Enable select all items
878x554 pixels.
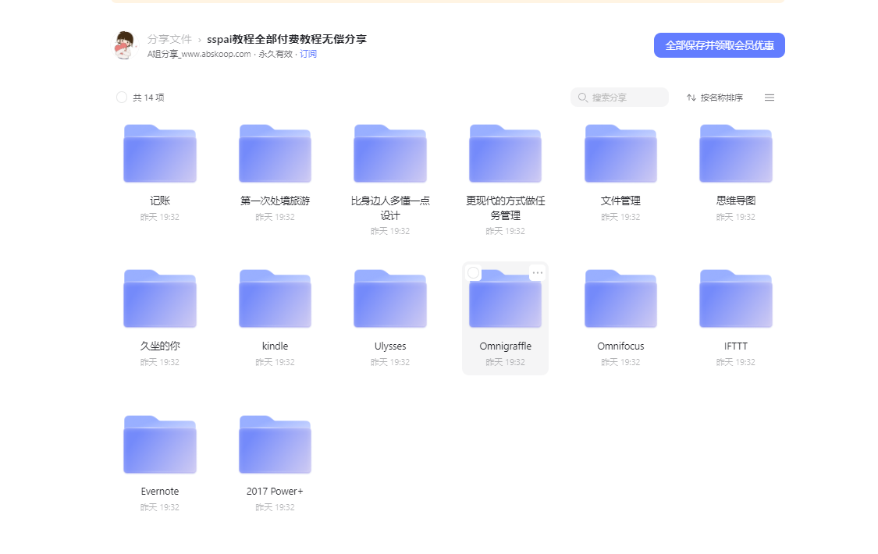(121, 97)
